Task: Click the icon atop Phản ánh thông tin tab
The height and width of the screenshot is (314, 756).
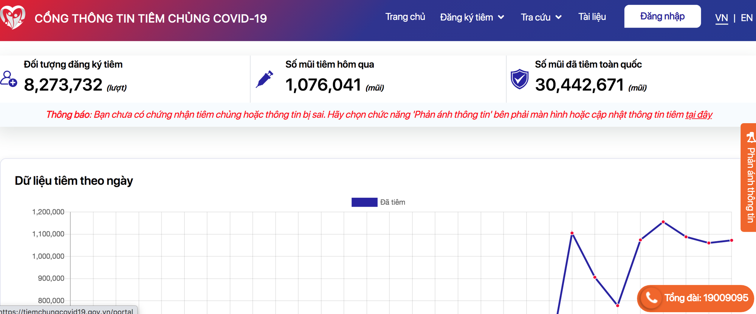Action: [751, 137]
